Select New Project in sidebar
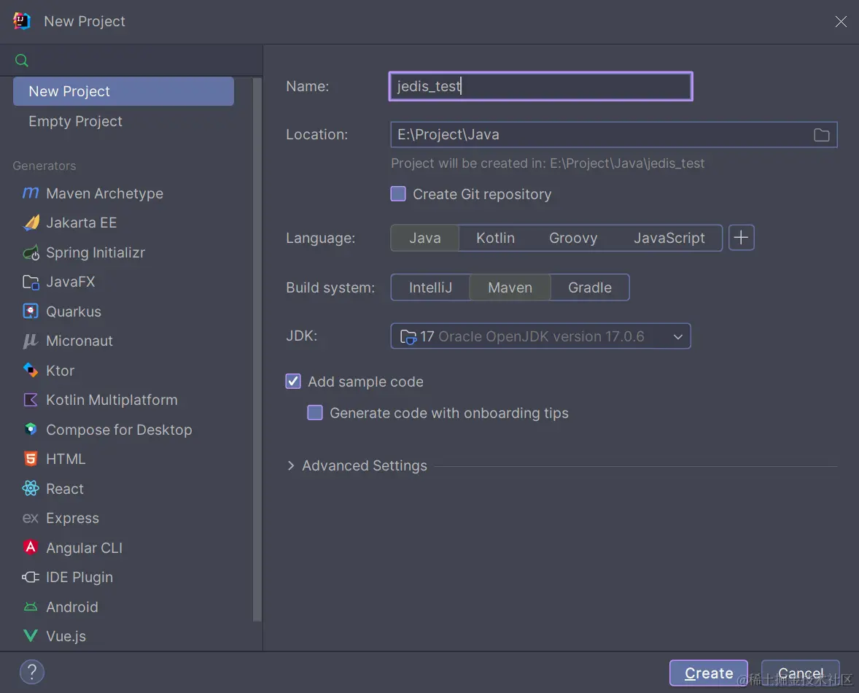859x693 pixels. [x=123, y=91]
